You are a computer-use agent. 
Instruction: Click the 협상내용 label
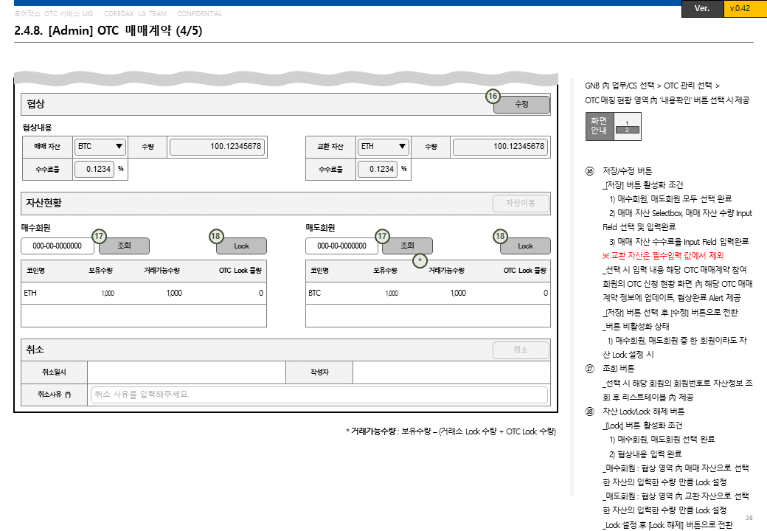point(37,128)
